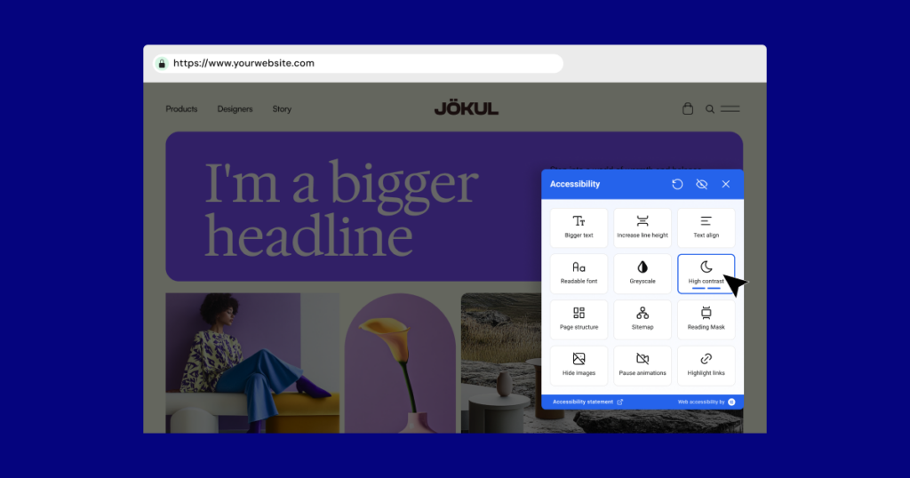The image size is (910, 478).
Task: Enable the Bigger text option
Action: pos(579,227)
